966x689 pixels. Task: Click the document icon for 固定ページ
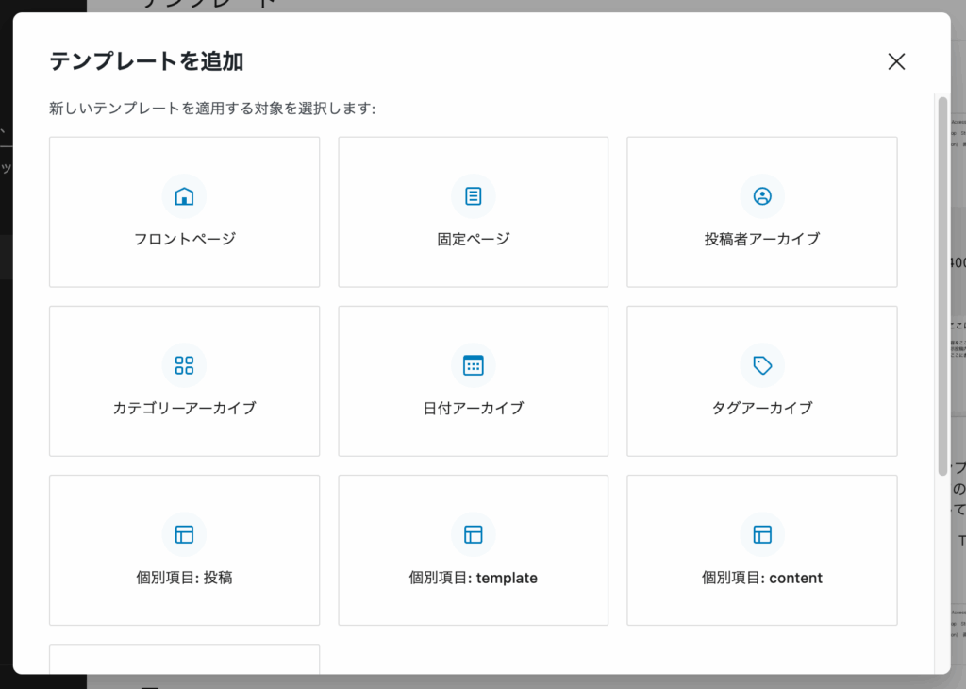coord(474,196)
